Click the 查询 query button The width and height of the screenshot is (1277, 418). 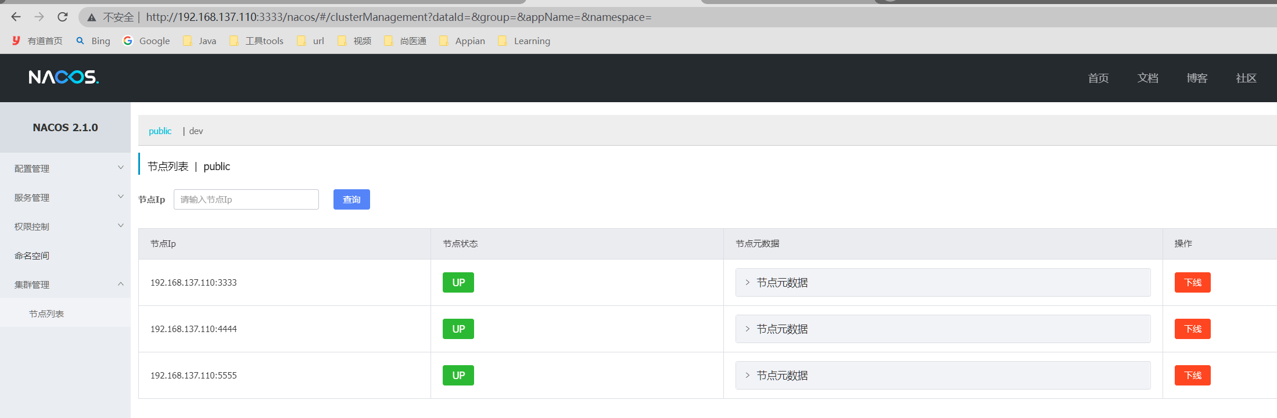pos(351,200)
